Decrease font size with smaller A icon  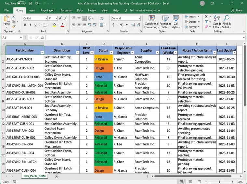66,18
